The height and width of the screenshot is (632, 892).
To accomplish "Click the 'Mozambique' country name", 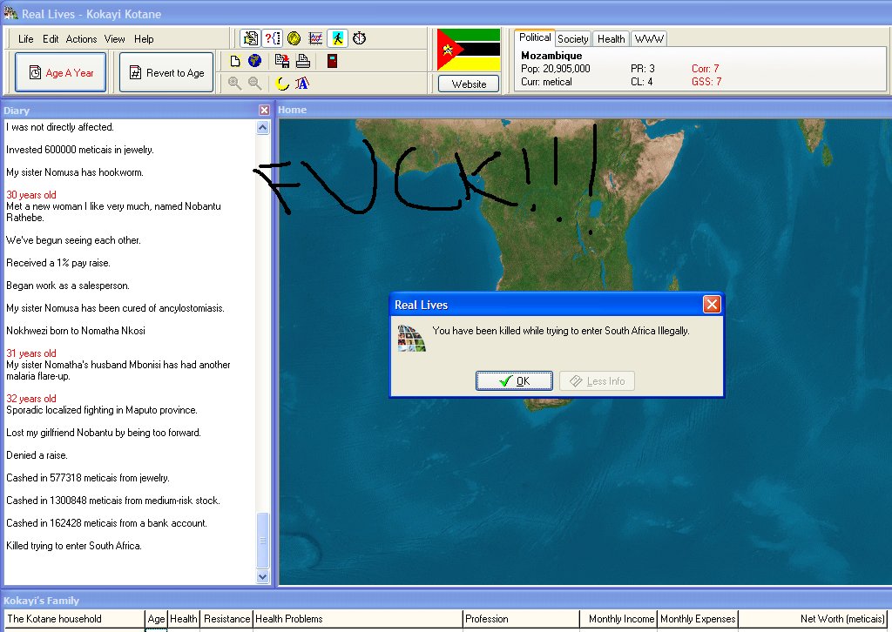I will [x=551, y=56].
